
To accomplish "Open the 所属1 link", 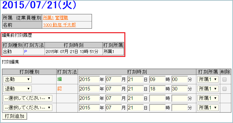I will click(x=48, y=18).
